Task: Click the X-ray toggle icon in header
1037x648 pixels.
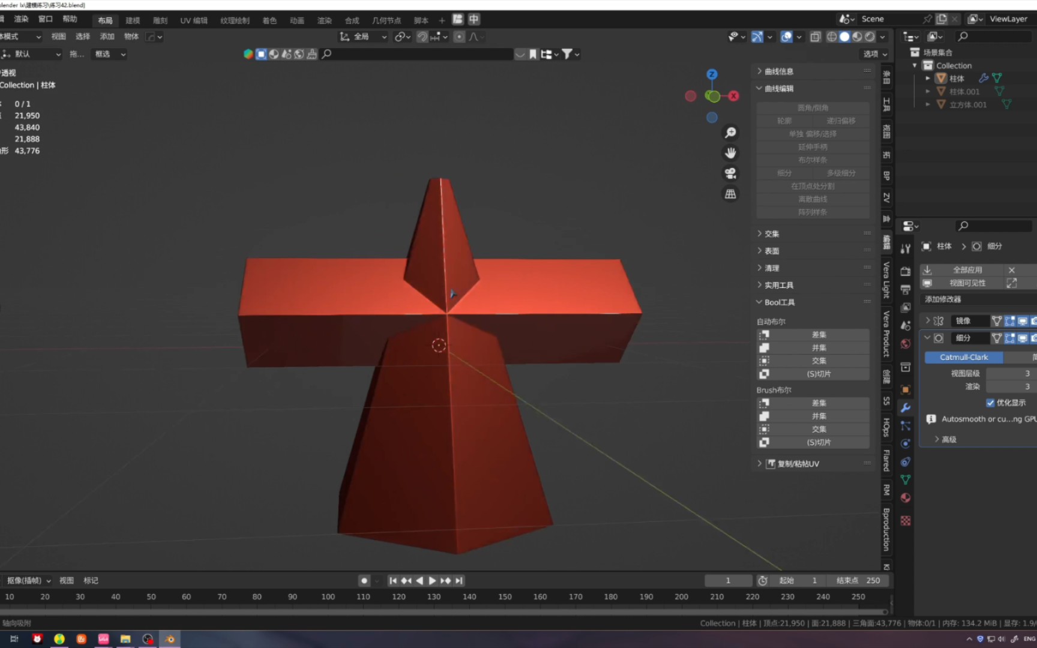Action: click(815, 37)
